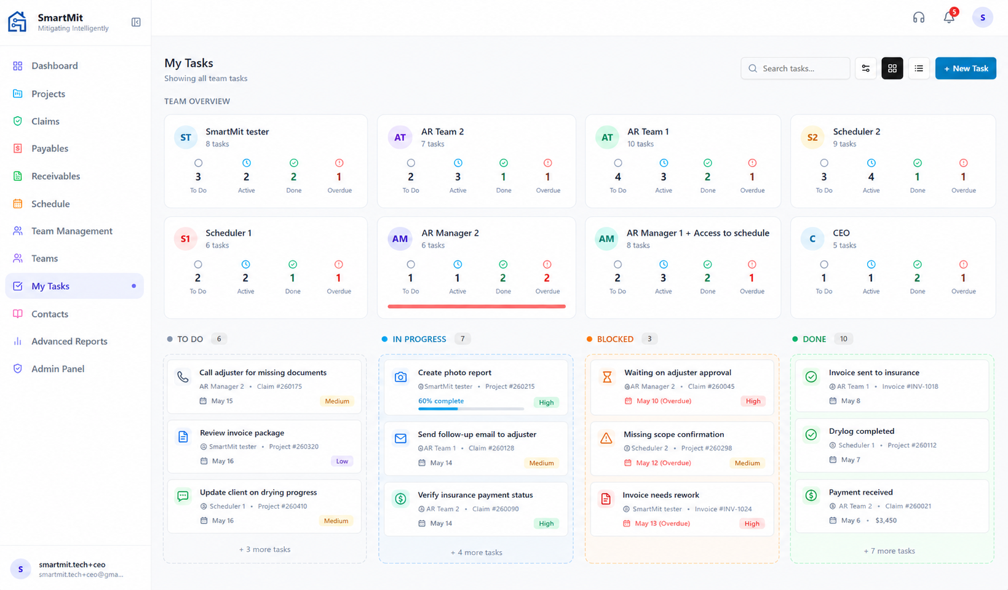The height and width of the screenshot is (590, 1008).
Task: Open Missing scope confirmation task
Action: (682, 448)
